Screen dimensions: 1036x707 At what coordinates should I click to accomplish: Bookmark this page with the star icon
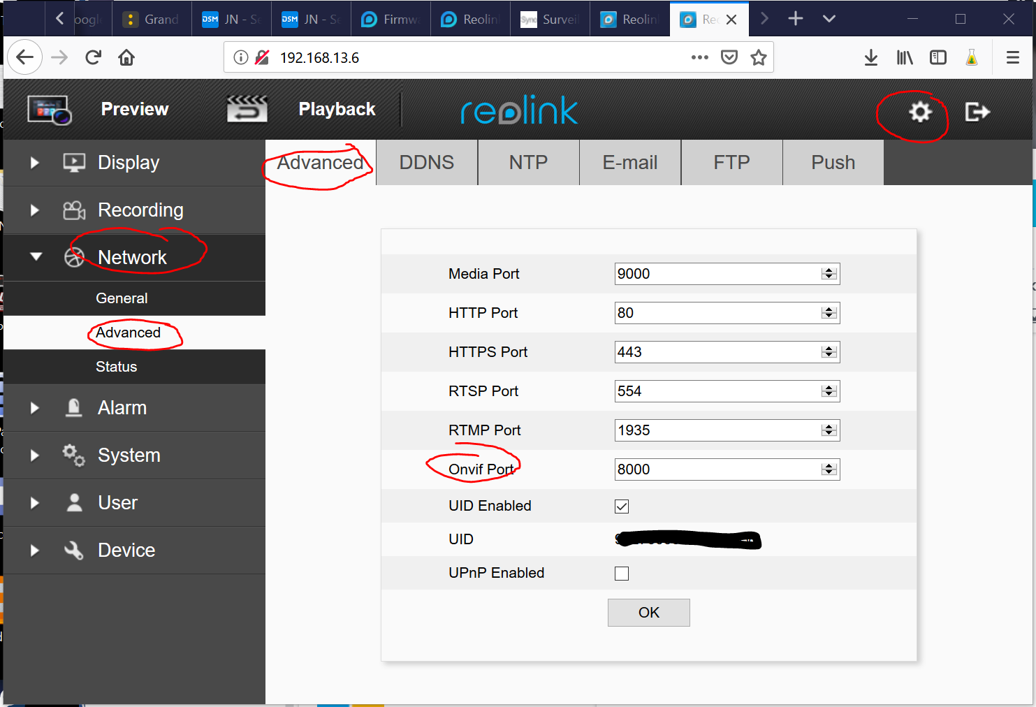point(759,58)
